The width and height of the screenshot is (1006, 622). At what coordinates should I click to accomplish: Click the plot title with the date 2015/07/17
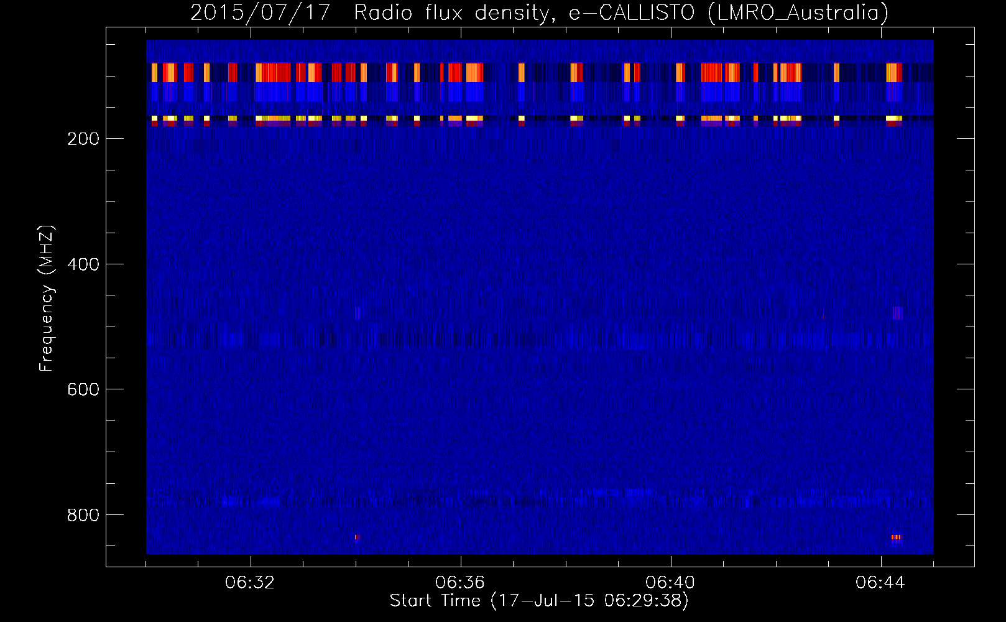[x=539, y=12]
